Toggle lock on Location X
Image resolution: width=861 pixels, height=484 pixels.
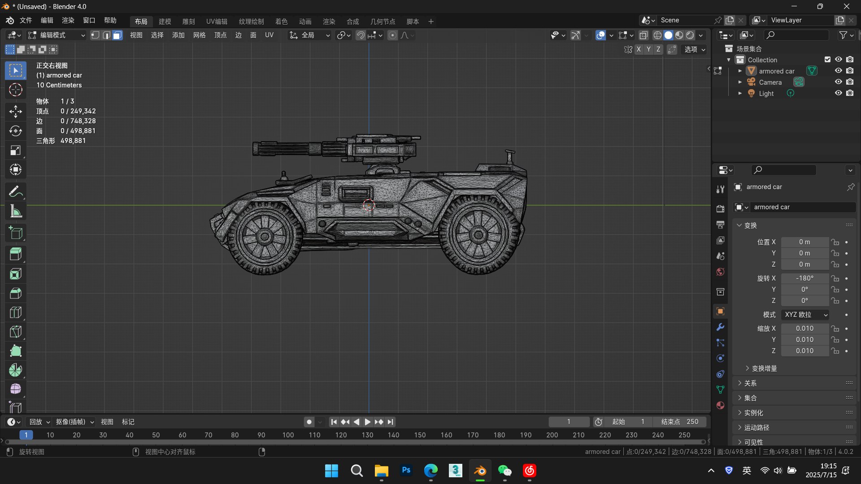[x=835, y=242]
